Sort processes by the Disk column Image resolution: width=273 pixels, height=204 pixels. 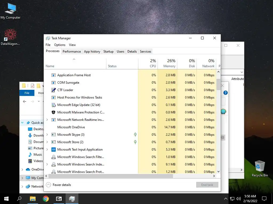[187, 63]
